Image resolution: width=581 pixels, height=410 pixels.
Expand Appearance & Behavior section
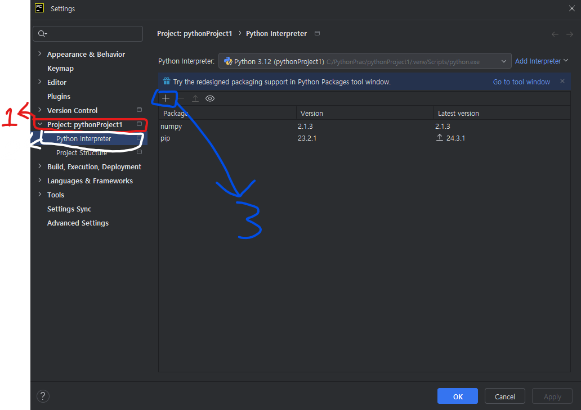click(39, 53)
